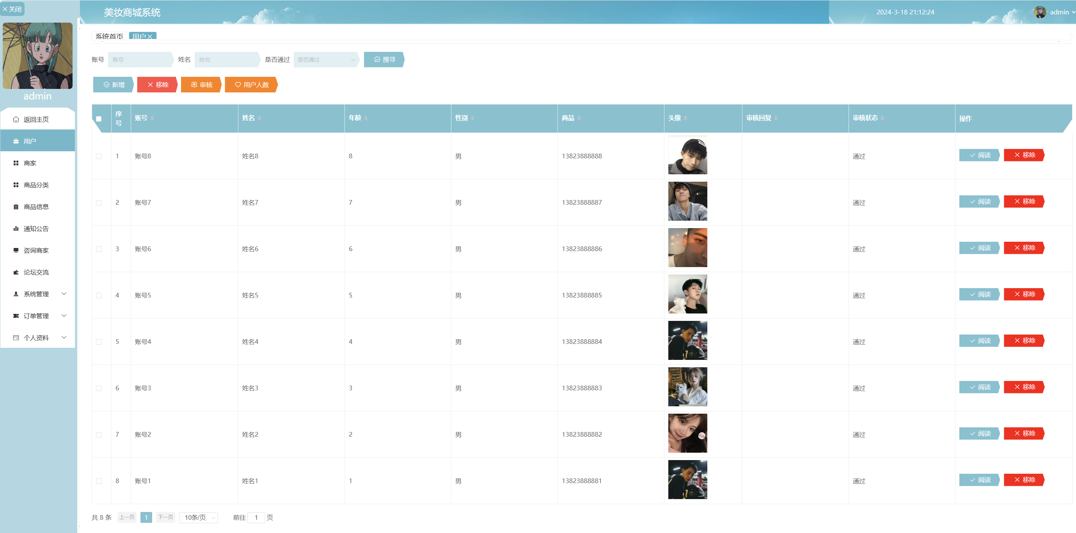Click the 账号 search input field
The height and width of the screenshot is (533, 1076).
140,60
